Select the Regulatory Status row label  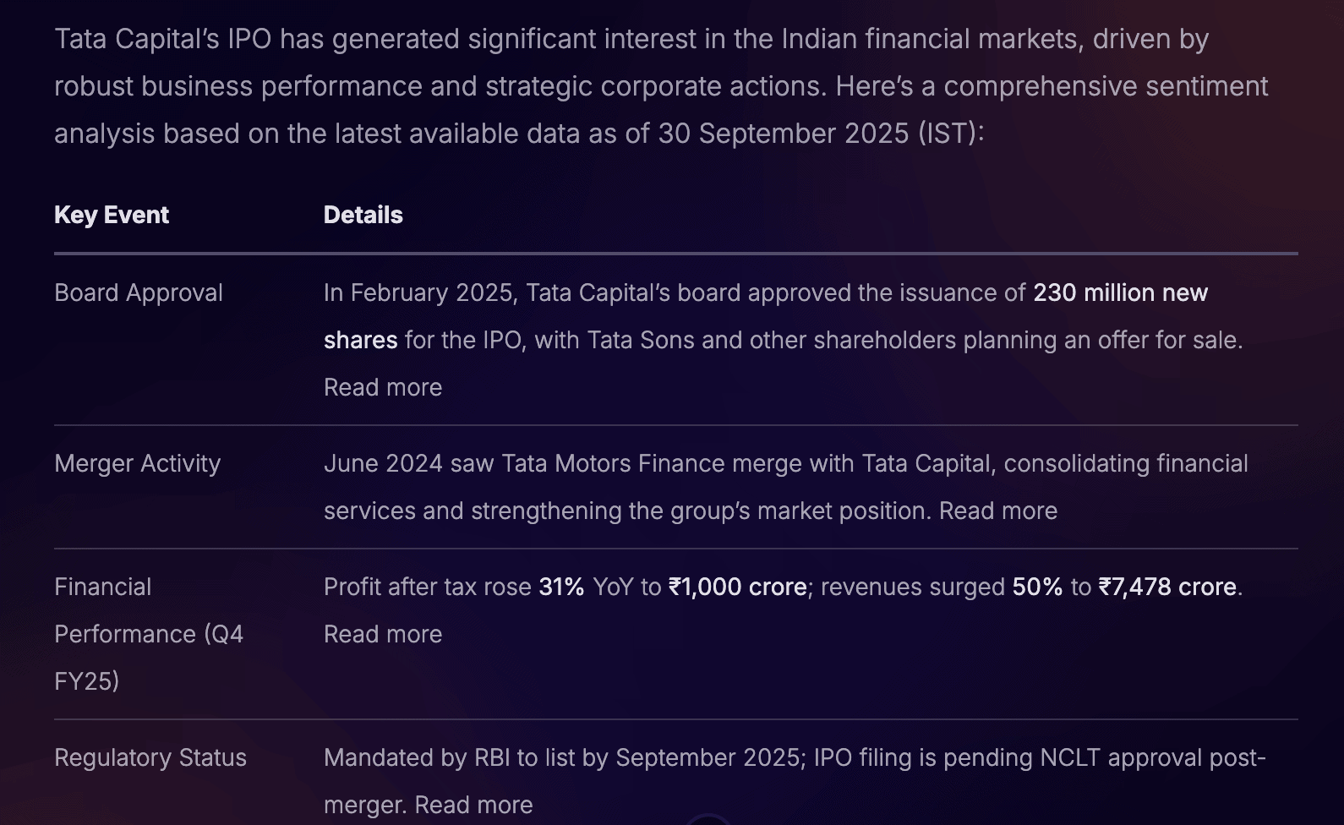pyautogui.click(x=150, y=757)
